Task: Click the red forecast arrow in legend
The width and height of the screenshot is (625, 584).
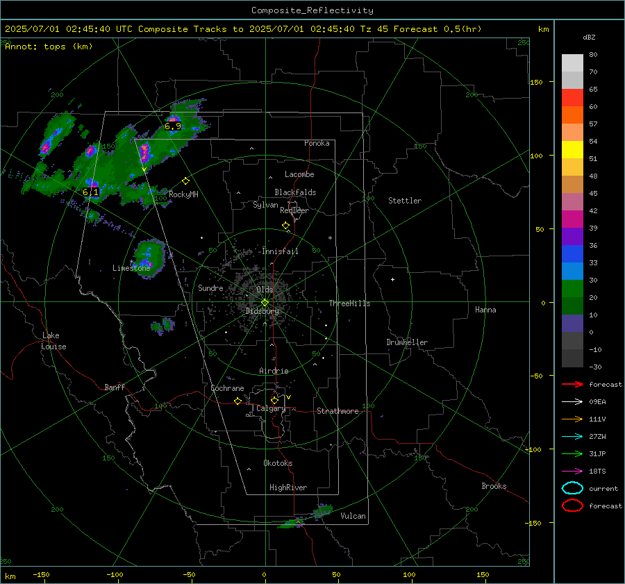Action: click(x=572, y=384)
